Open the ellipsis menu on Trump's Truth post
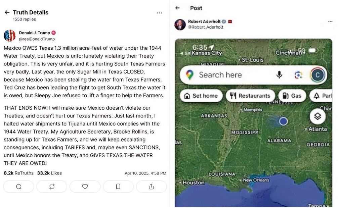This screenshot has height=208, width=338. click(x=160, y=13)
